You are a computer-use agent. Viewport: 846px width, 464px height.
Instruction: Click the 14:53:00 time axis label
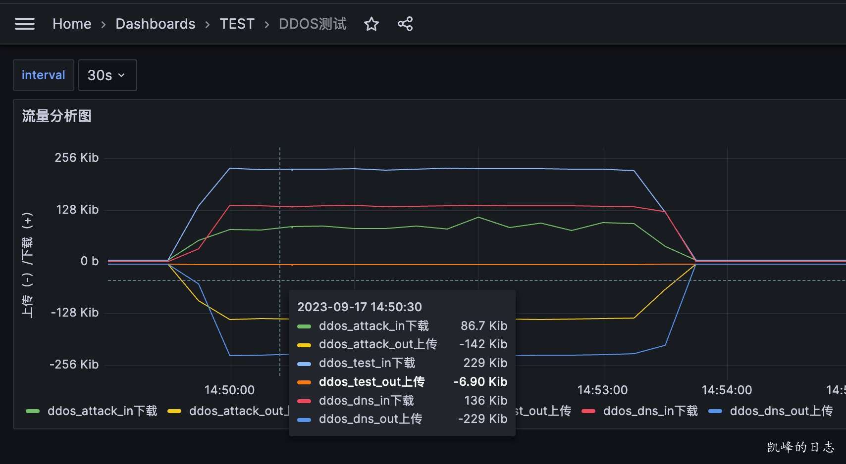pos(602,390)
